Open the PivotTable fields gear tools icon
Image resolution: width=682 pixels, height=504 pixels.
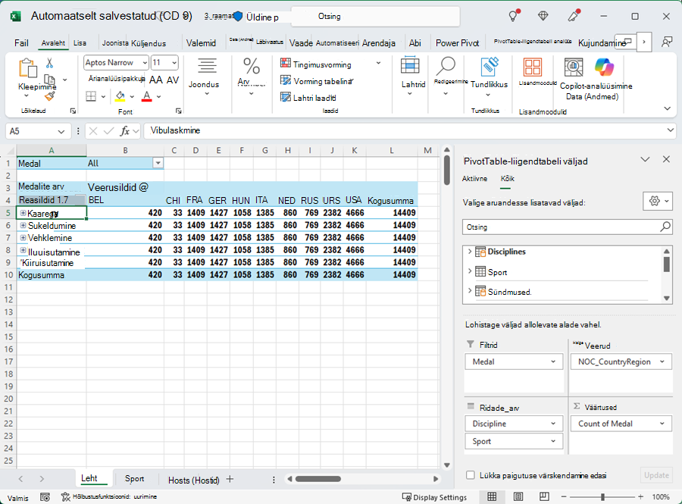[658, 201]
